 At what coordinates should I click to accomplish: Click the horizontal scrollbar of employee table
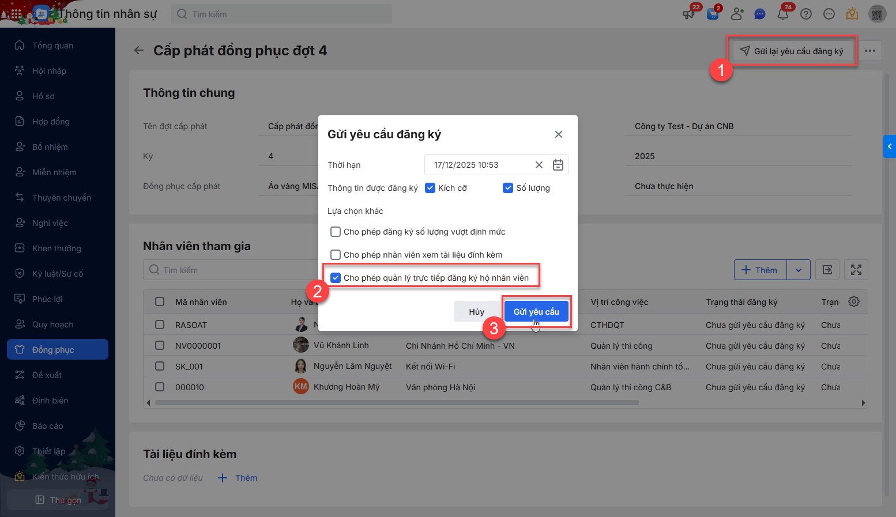pos(397,403)
